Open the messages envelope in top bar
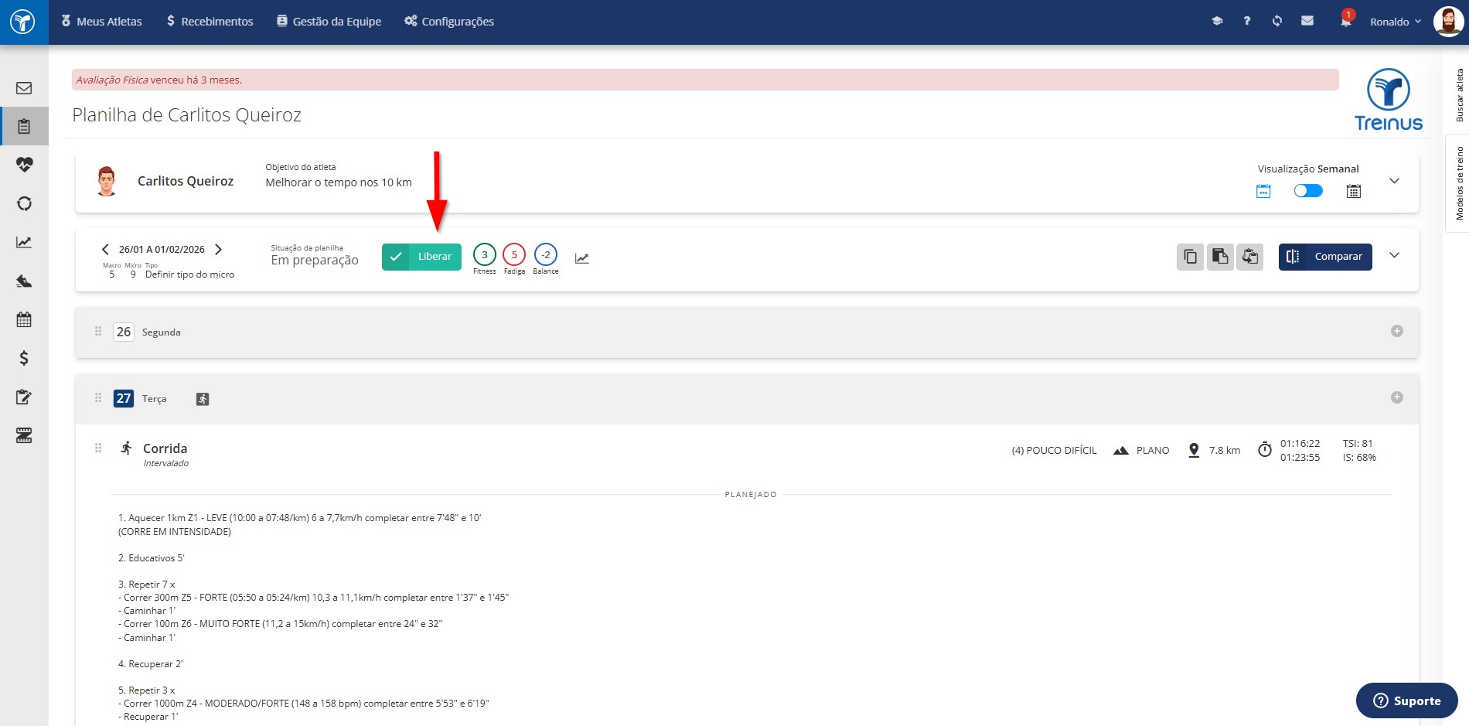The height and width of the screenshot is (726, 1469). 1307,21
